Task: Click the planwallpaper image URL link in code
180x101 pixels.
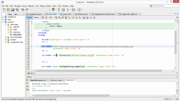Action: [x=96, y=46]
